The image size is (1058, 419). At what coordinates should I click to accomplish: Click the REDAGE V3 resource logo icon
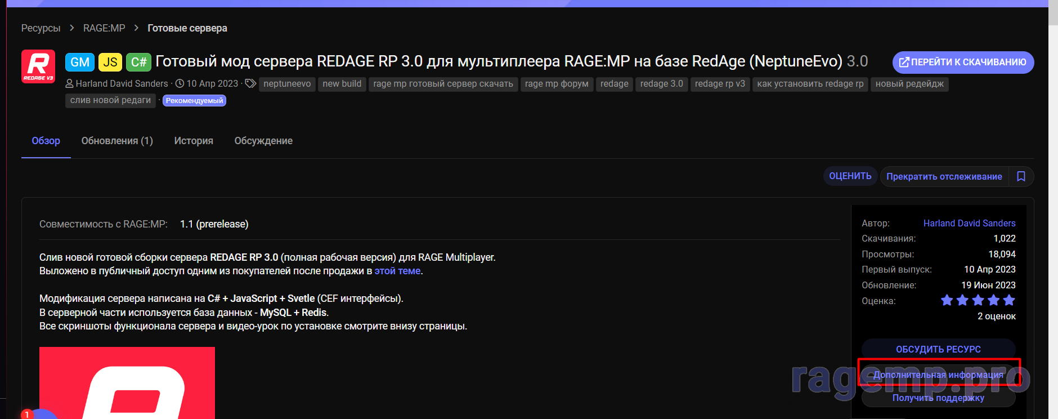tap(38, 66)
